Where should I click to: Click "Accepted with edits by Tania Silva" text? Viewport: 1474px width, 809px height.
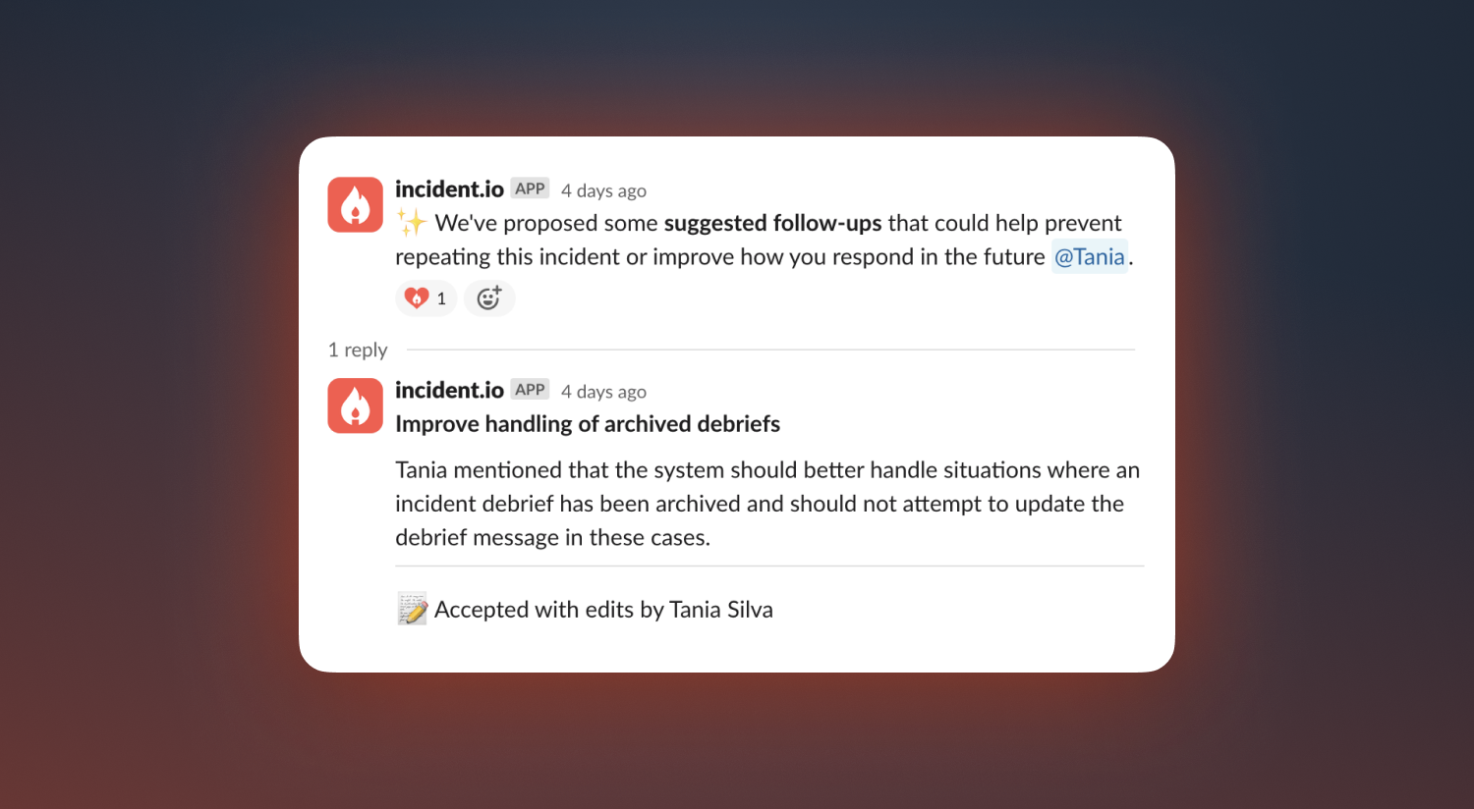click(x=603, y=610)
